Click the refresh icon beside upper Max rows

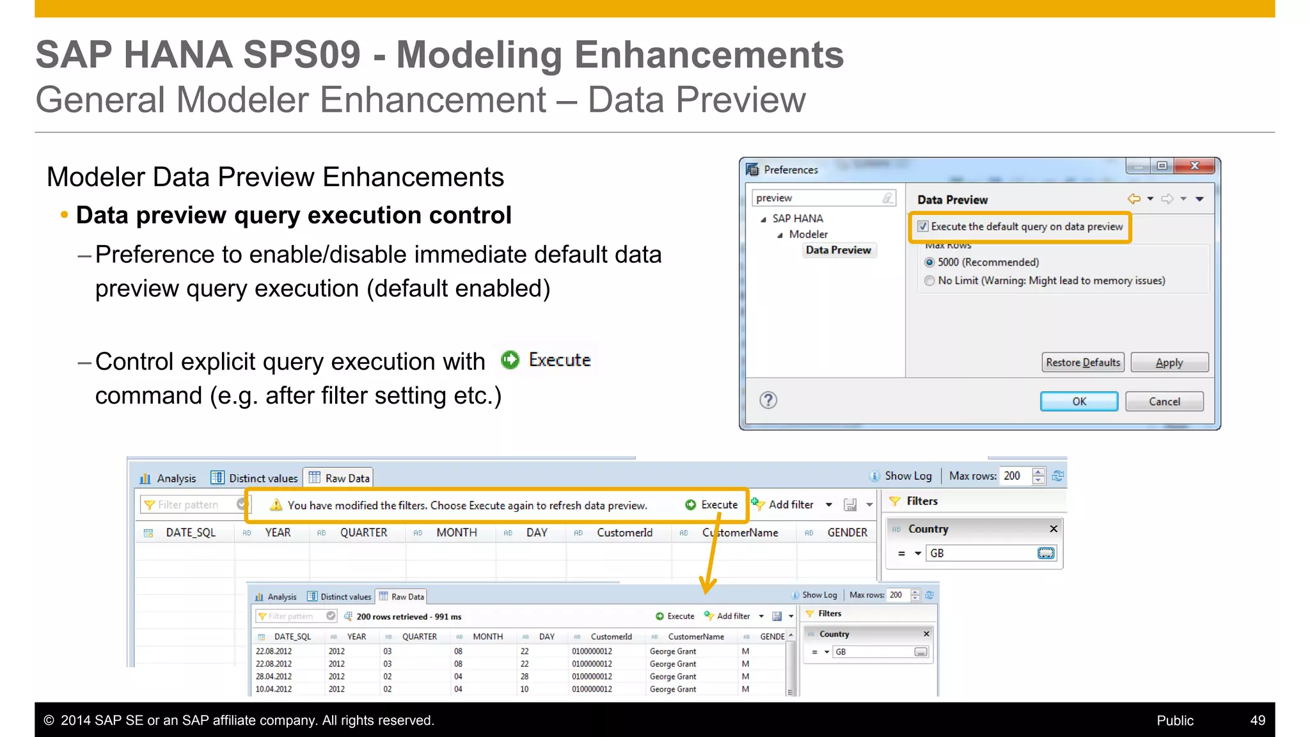tap(1057, 476)
